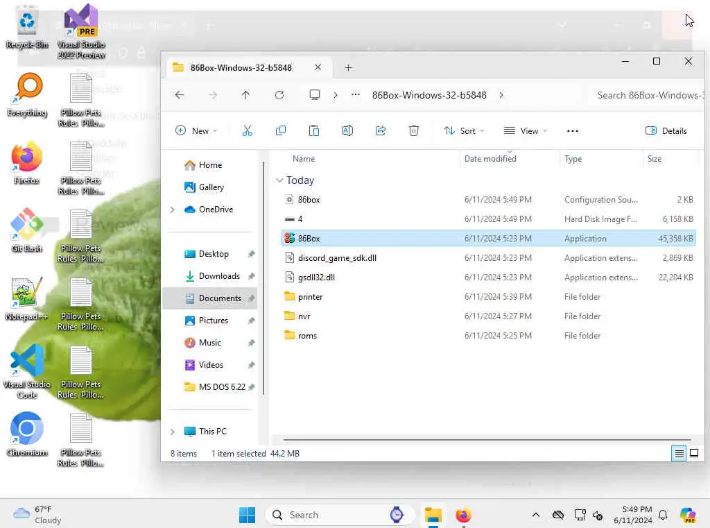Open notification bell in system tray
Screen dimensions: 710x528
pyautogui.click(x=663, y=515)
